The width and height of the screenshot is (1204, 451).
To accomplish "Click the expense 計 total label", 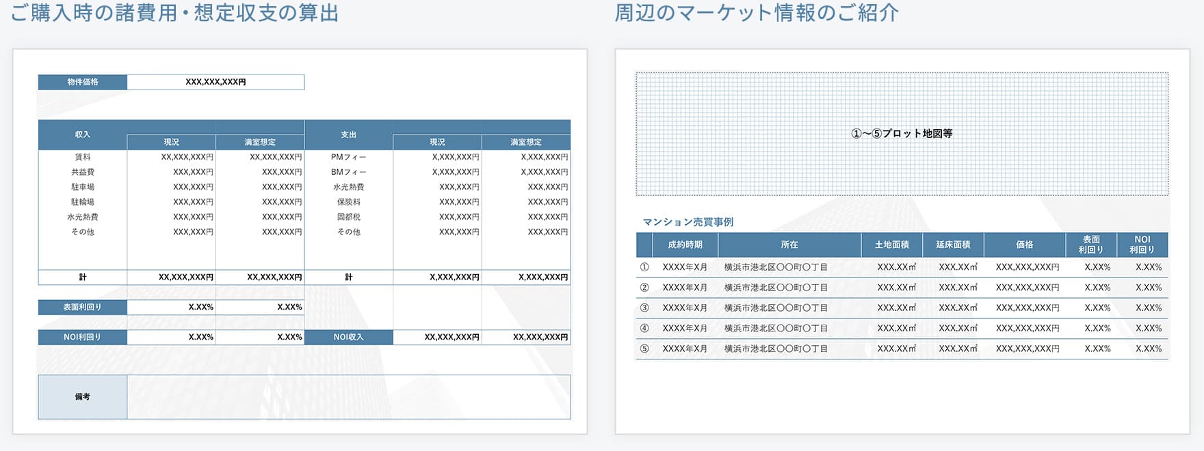I will (x=349, y=277).
